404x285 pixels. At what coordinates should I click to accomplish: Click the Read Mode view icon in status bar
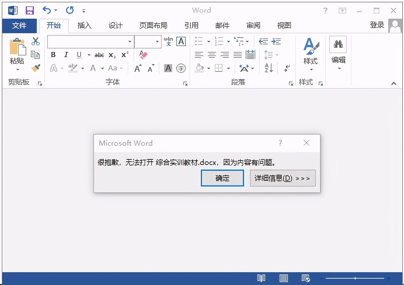click(x=261, y=278)
